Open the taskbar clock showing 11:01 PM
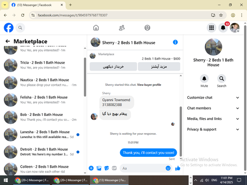The height and width of the screenshot is (185, 247). coord(226,180)
